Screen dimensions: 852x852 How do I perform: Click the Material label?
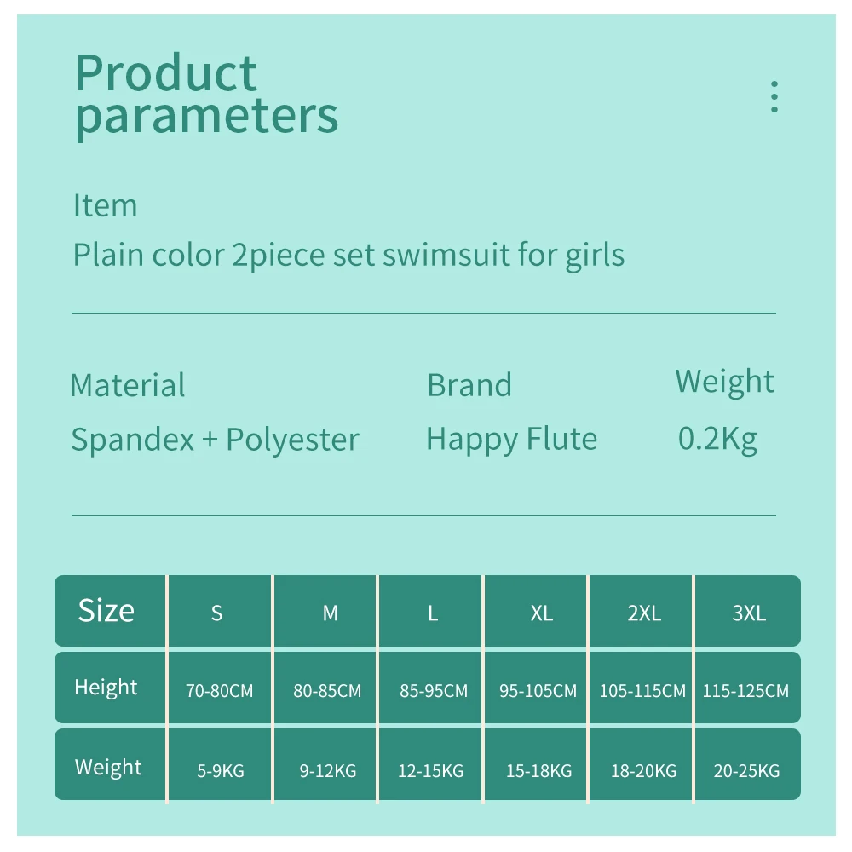coord(128,385)
